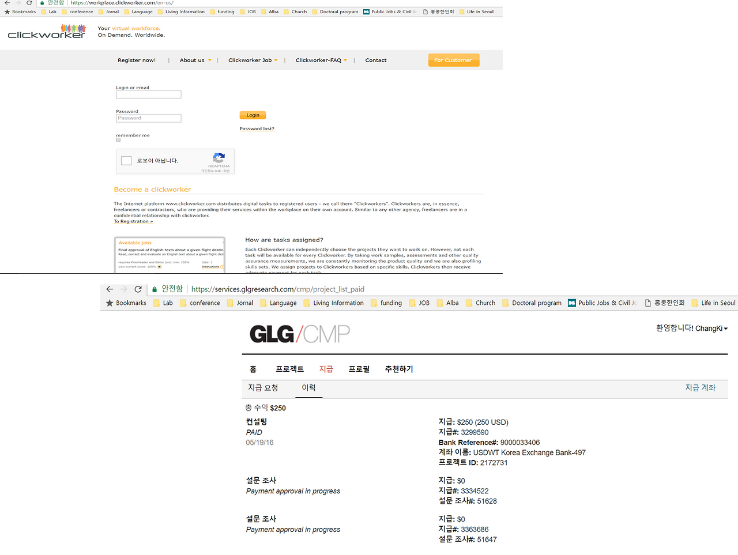Screen dimensions: 738x555
Task: Open Language bookmark folder in clickworker window
Action: click(138, 12)
